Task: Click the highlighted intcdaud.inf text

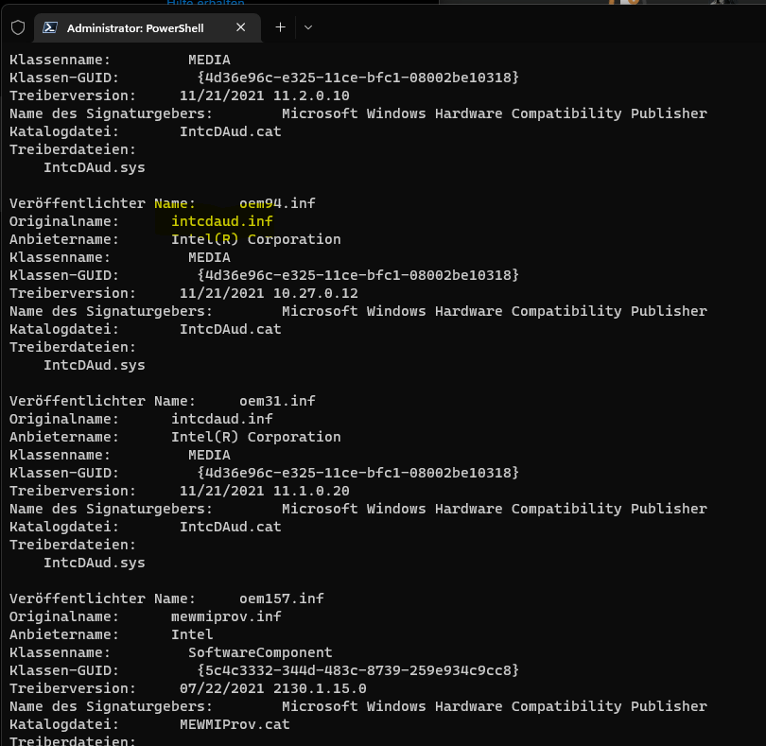Action: pyautogui.click(x=222, y=221)
